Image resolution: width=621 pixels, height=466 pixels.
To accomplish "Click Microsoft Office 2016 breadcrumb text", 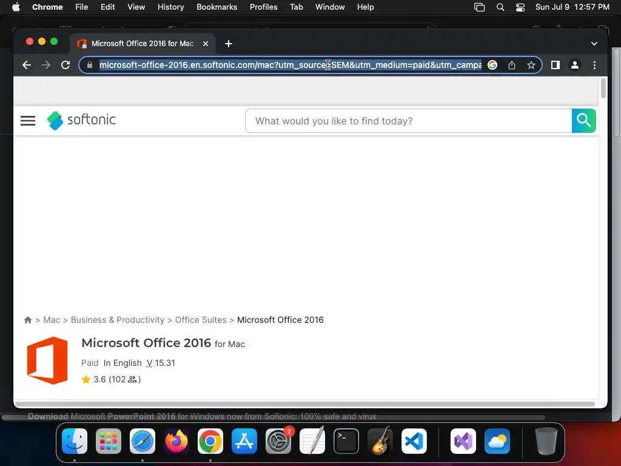I will (280, 320).
